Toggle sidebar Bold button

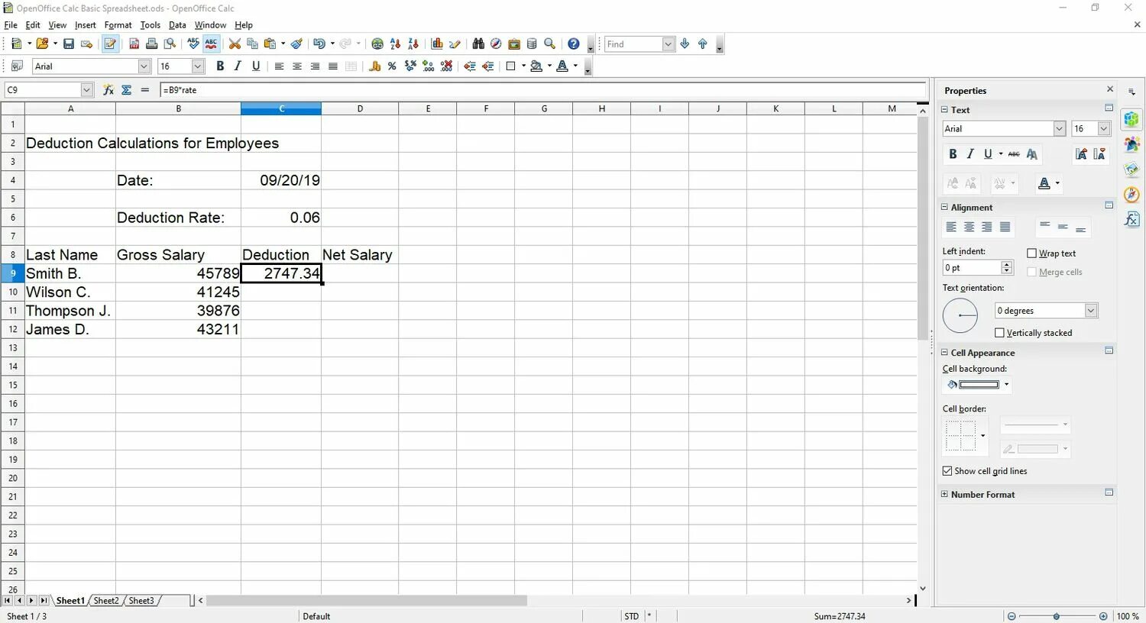(x=953, y=154)
